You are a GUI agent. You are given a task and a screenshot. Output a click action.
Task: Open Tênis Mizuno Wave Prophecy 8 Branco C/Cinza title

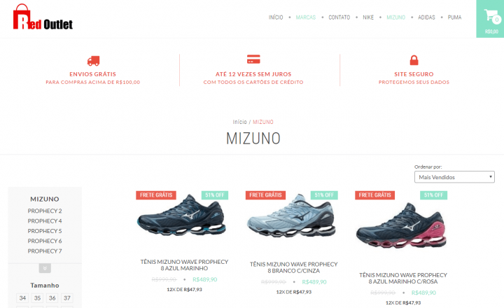tap(293, 267)
